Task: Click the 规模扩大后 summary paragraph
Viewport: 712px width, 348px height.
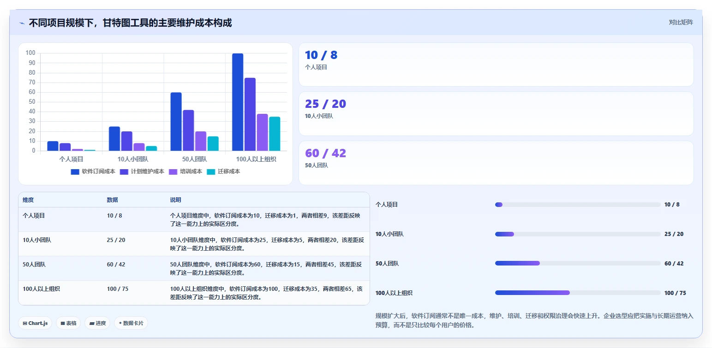Action: point(534,320)
